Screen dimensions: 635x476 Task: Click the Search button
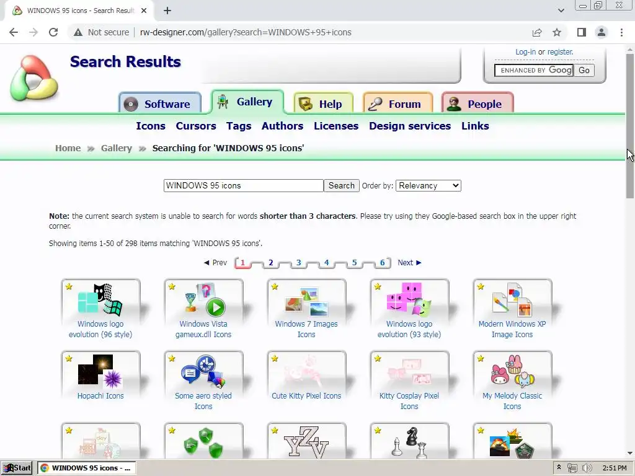342,185
